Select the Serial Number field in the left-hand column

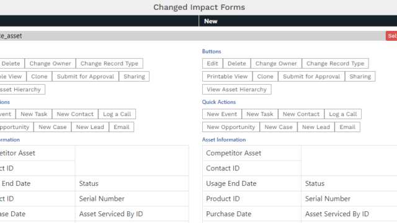(x=132, y=198)
